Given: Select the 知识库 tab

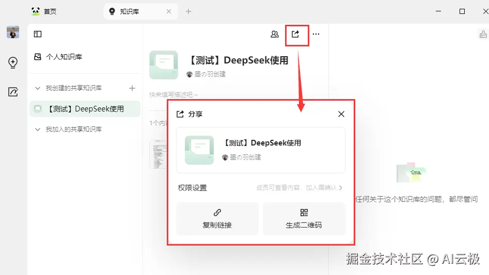Looking at the screenshot, I should point(140,11).
